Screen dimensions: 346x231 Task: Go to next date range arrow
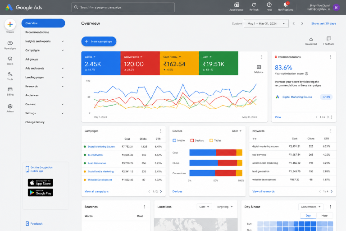coord(302,23)
